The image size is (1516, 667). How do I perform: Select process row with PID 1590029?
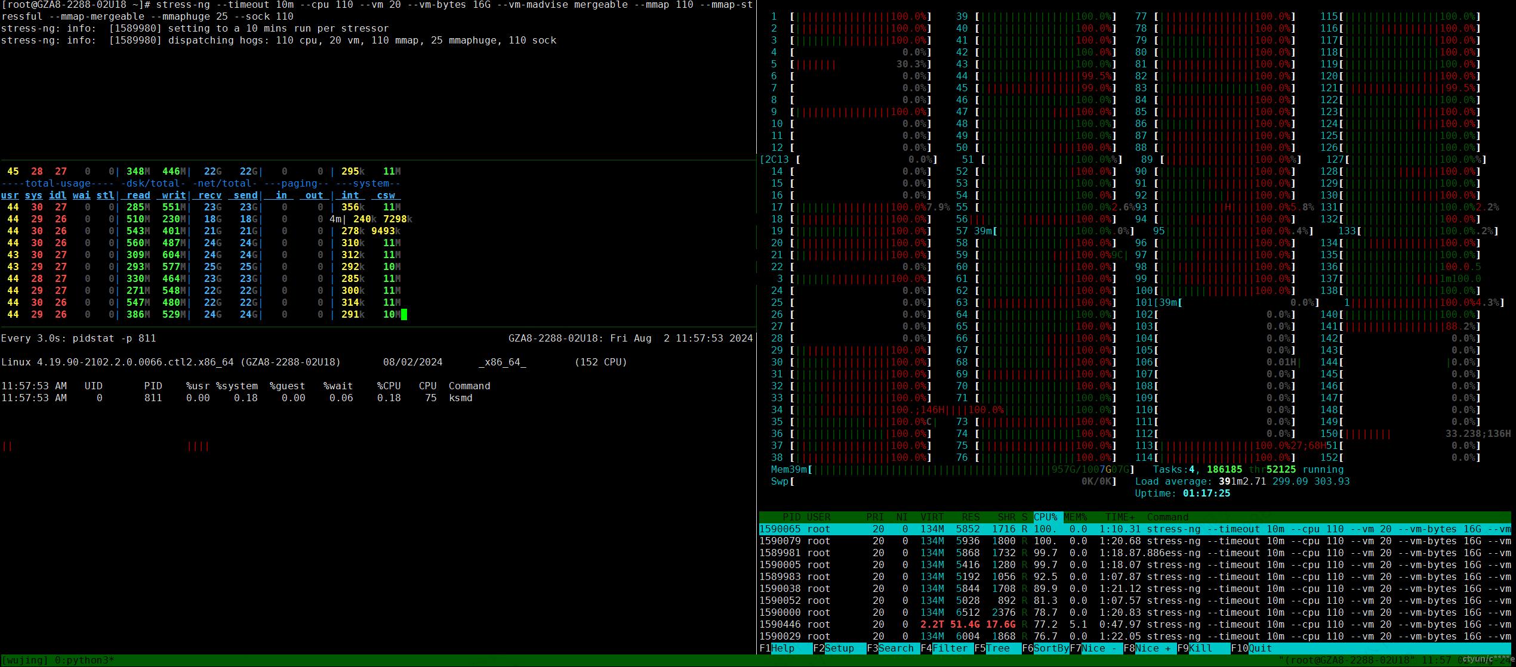tap(1135, 636)
